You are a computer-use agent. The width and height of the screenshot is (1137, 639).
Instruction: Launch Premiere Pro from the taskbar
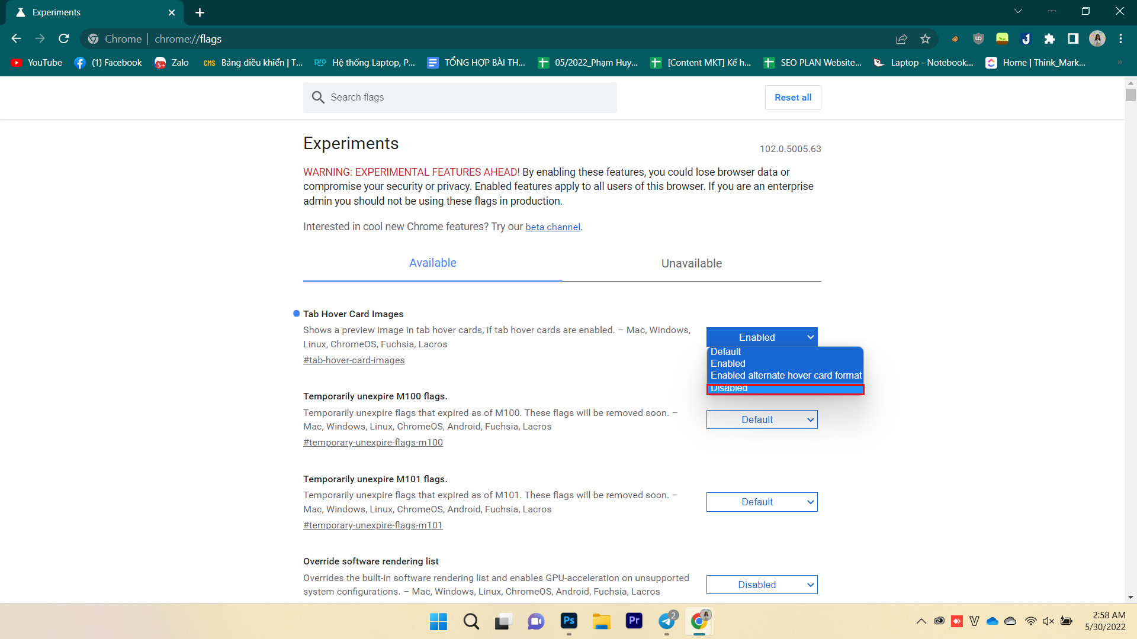coord(634,621)
